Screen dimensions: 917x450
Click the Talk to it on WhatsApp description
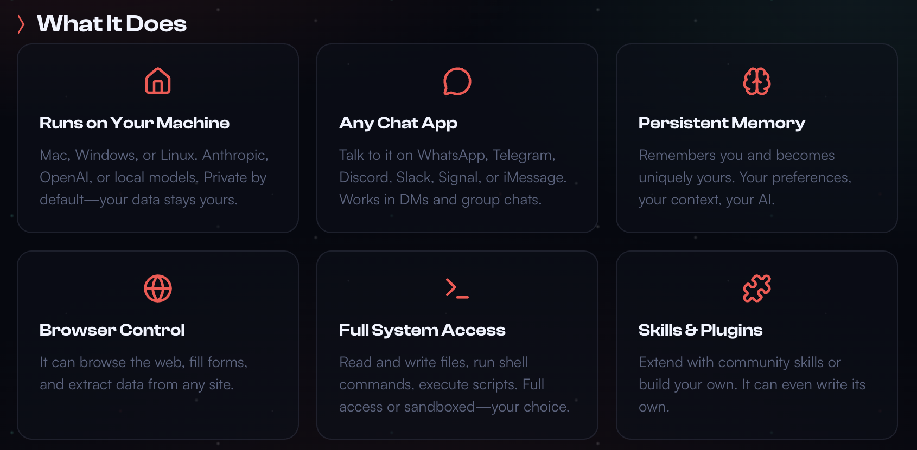pos(453,177)
